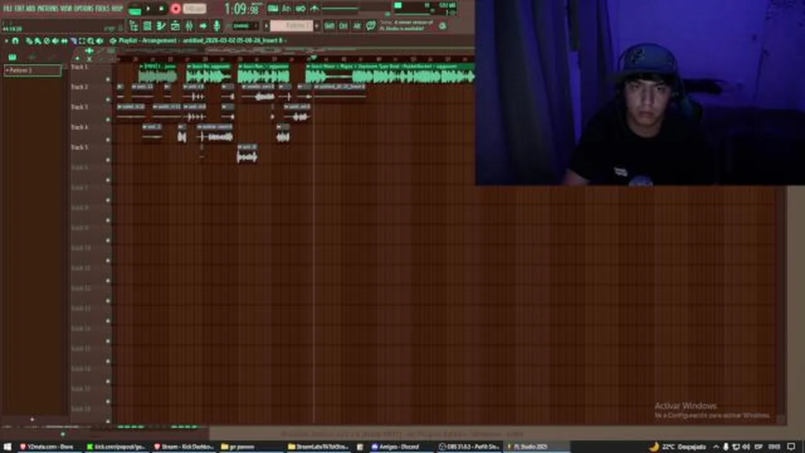Open the PATTERNS menu
The height and width of the screenshot is (453, 805).
pos(48,9)
